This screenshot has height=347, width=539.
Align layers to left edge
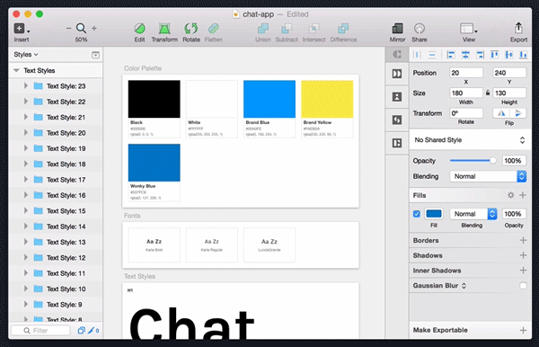(451, 55)
